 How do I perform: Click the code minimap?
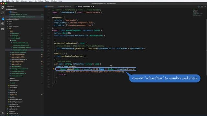click(198, 12)
